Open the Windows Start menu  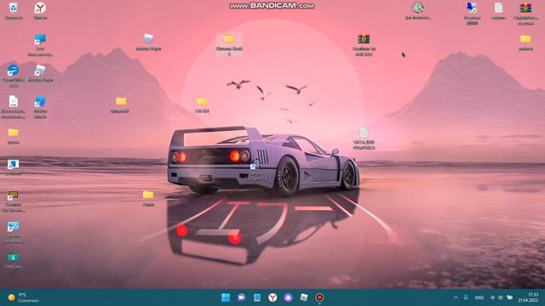pyautogui.click(x=226, y=297)
